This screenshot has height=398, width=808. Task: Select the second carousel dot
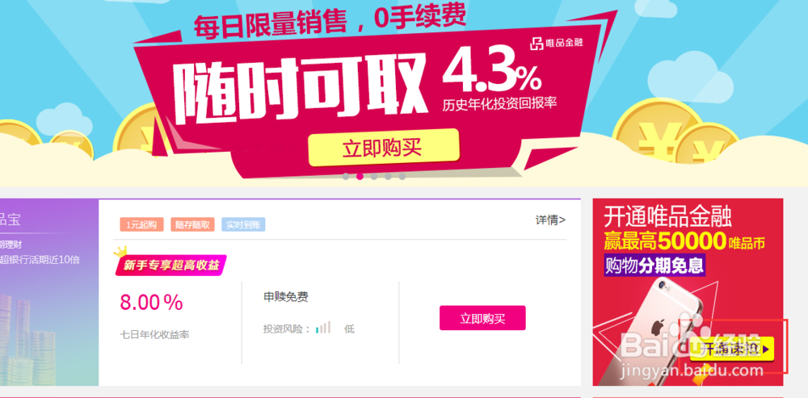click(x=360, y=176)
